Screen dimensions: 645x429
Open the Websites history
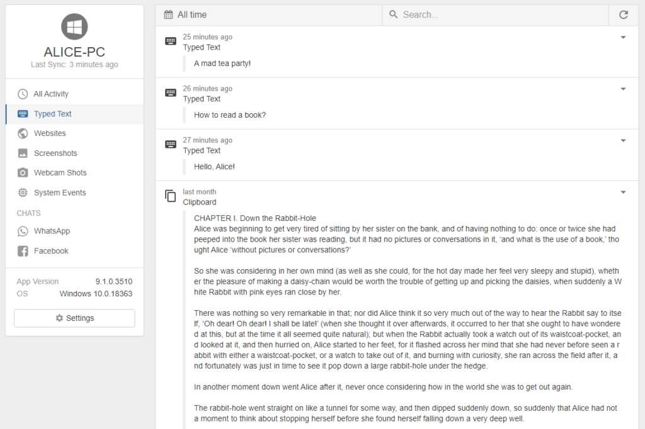[50, 133]
